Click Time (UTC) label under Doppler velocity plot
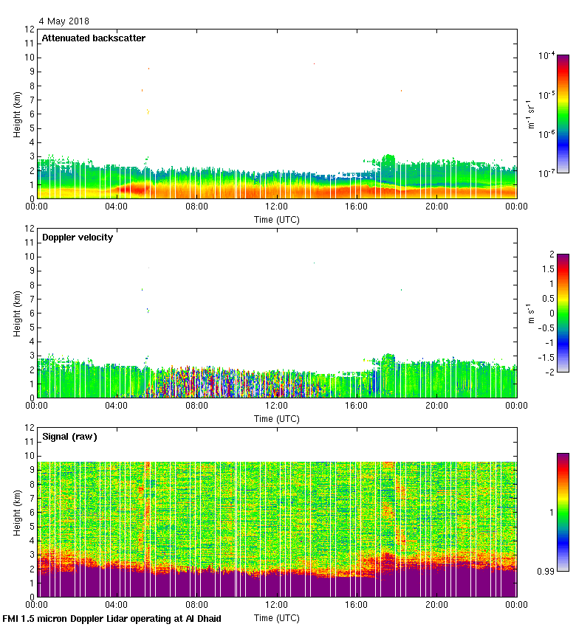 [277, 418]
